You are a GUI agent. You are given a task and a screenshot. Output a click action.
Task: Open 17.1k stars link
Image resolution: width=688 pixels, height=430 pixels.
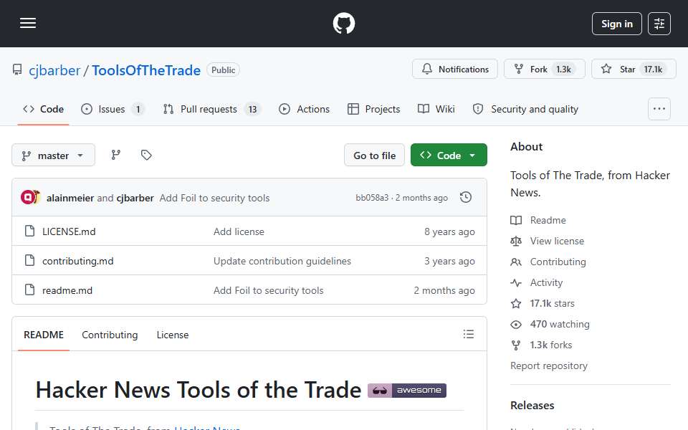coord(552,304)
